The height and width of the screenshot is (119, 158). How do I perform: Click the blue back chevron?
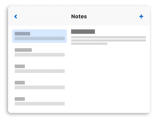point(16,16)
